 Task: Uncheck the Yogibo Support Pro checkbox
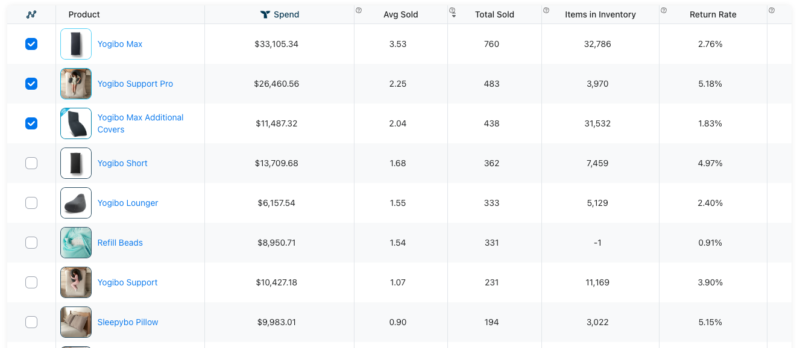31,84
